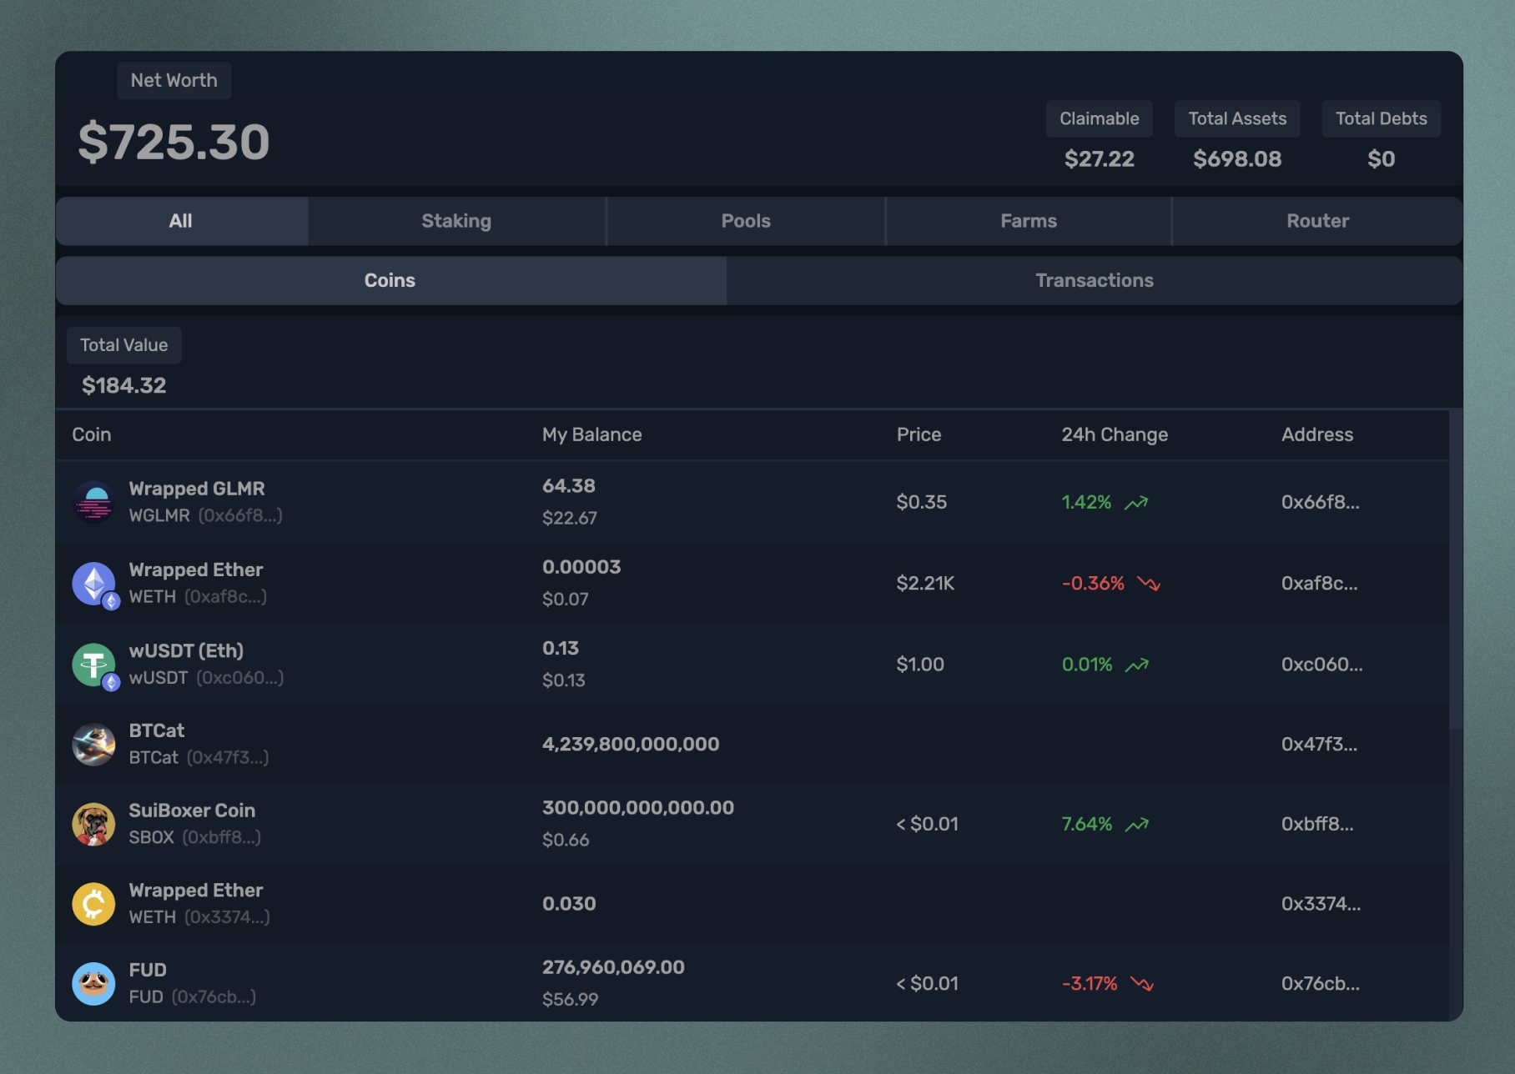Click the Wrapped GLMR coin icon
1515x1074 pixels.
(93, 502)
